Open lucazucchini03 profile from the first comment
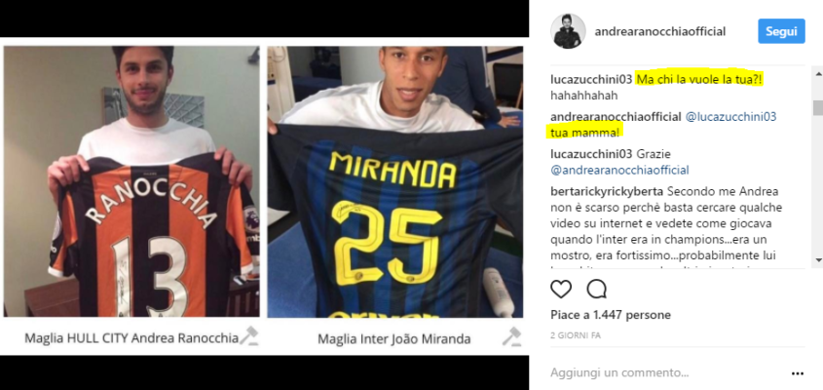This screenshot has height=390, width=823. click(x=591, y=79)
